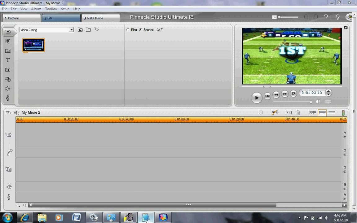This screenshot has width=357, height=223.
Task: Select the Video 2 scene thumbnail
Action: (x=33, y=45)
